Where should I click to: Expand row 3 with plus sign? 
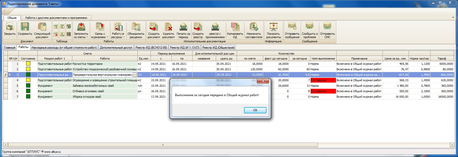click(10, 75)
